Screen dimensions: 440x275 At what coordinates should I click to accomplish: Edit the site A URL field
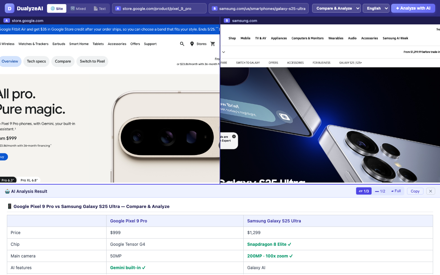point(159,8)
